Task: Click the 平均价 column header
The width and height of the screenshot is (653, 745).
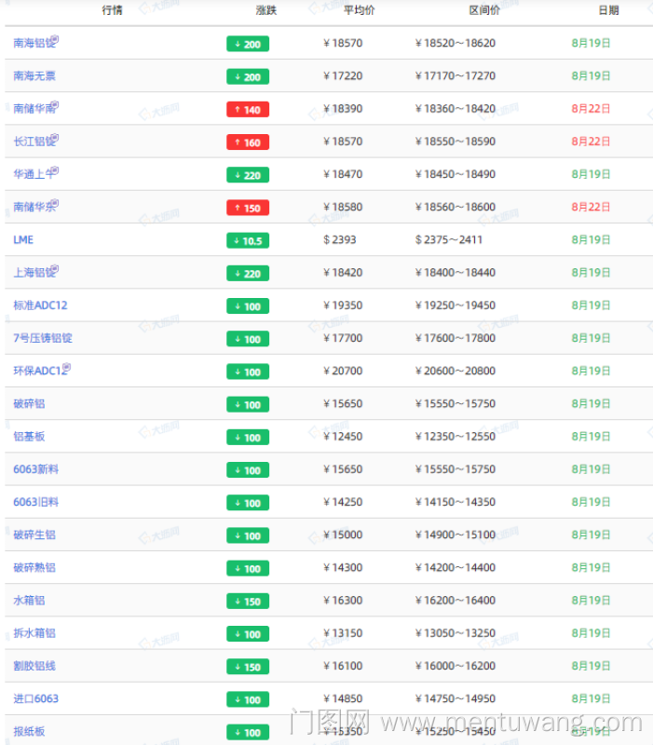Action: tap(359, 11)
